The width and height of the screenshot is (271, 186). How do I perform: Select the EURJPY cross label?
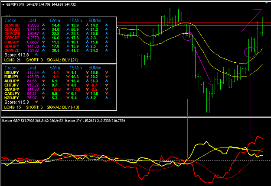click(12, 77)
